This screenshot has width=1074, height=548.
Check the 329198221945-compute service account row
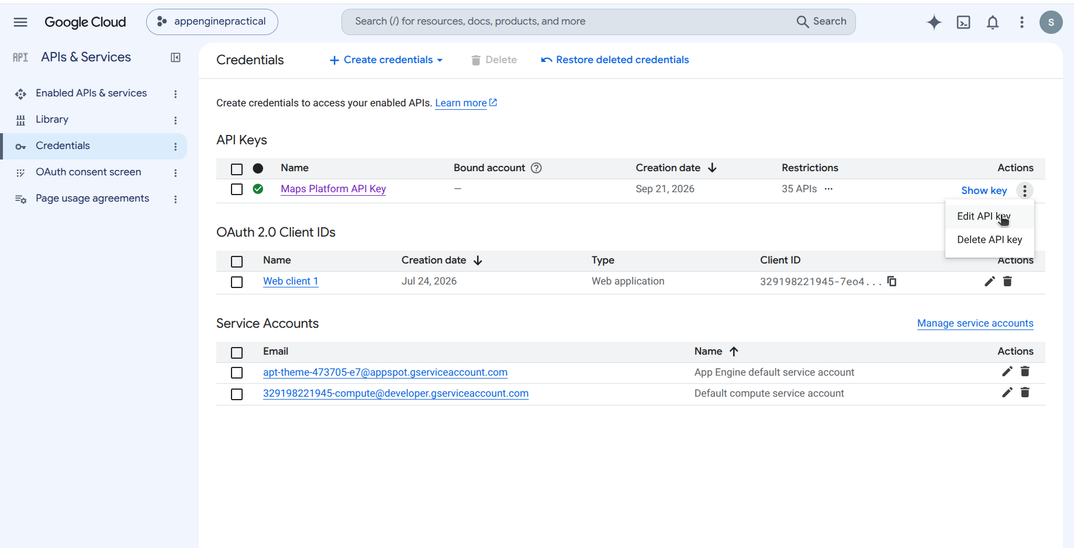tap(237, 394)
